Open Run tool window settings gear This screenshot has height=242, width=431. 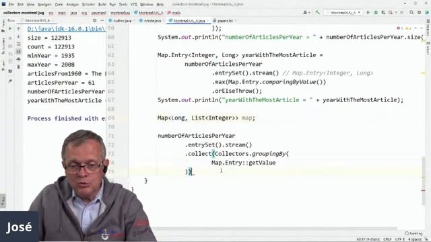pyautogui.click(x=94, y=21)
